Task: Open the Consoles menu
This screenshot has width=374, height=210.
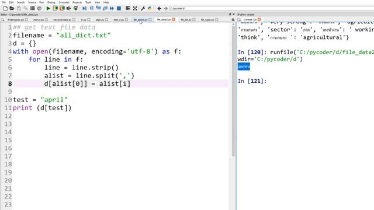Action: [64, 2]
